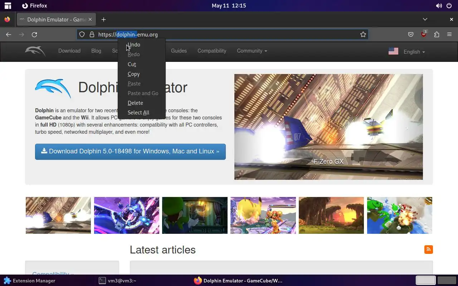Image resolution: width=458 pixels, height=286 pixels.
Task: Click the Dolphin Emulator taskbar window entry
Action: (238, 281)
